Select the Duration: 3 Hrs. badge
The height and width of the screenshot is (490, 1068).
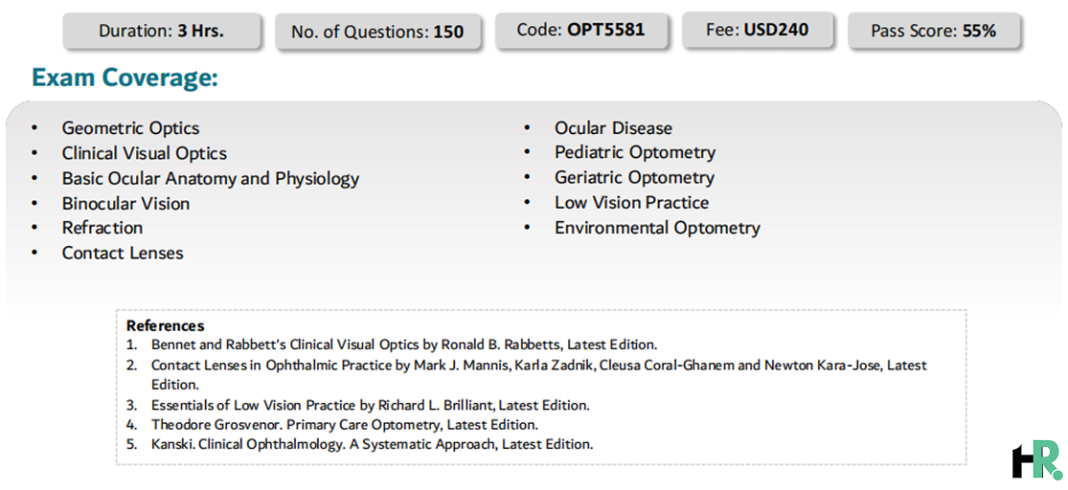pyautogui.click(x=162, y=31)
